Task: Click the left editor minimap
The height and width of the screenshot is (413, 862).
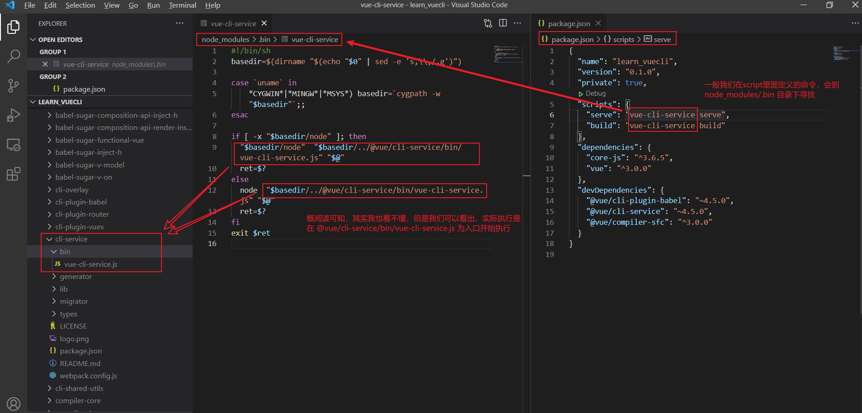Action: click(x=507, y=54)
